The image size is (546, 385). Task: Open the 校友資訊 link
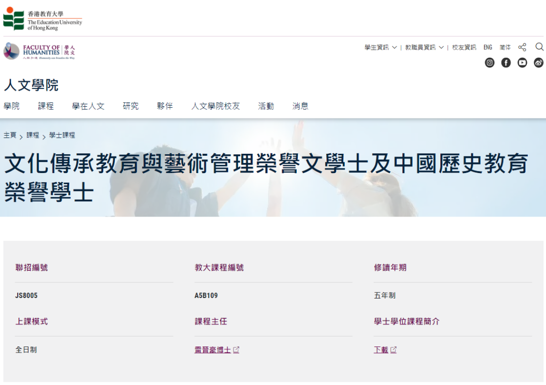[x=463, y=47]
